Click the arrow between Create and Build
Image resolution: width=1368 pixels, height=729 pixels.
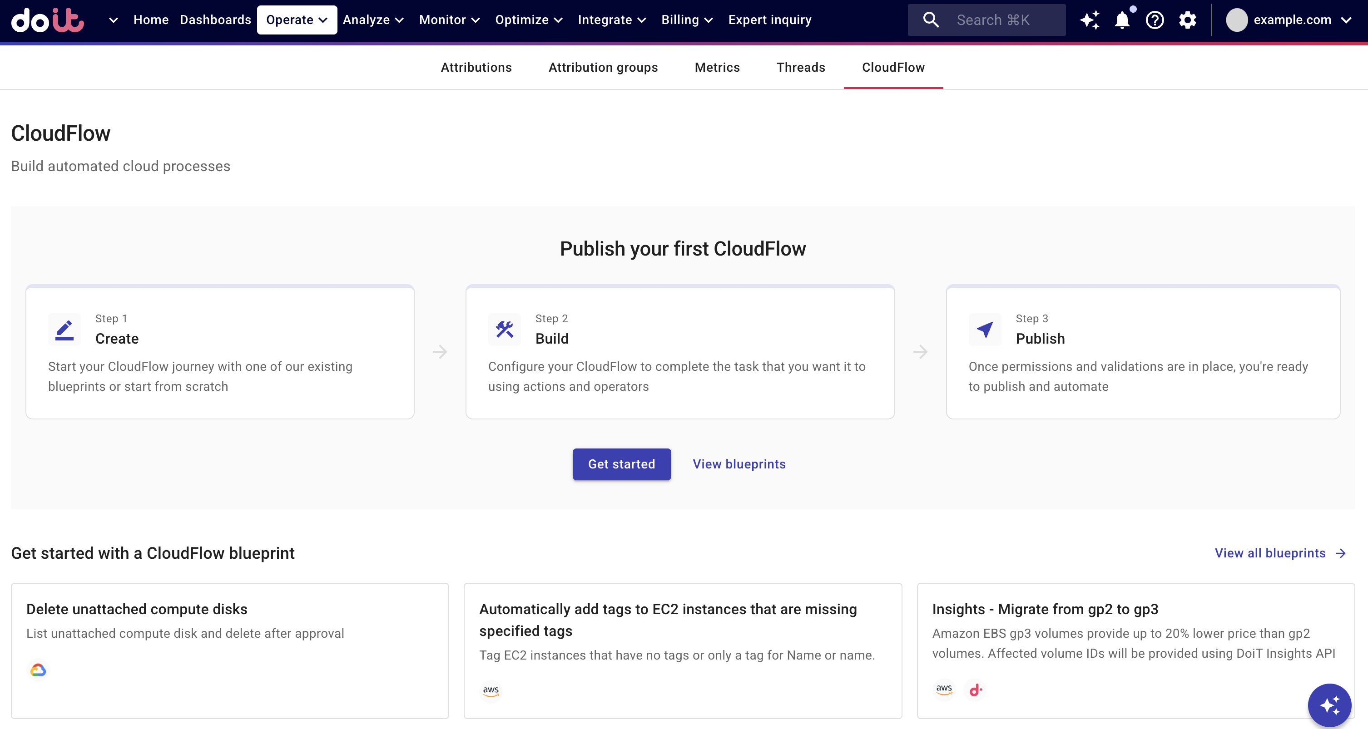pos(440,352)
